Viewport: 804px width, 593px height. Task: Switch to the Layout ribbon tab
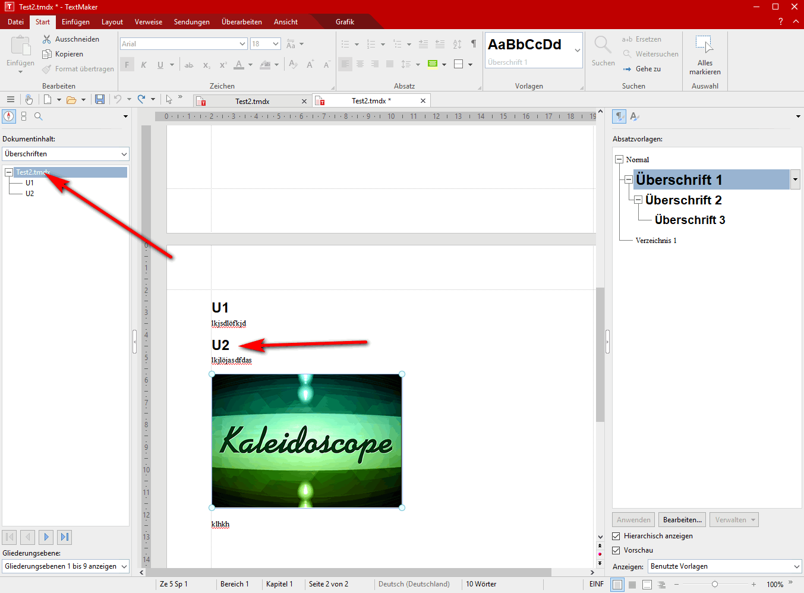click(112, 22)
